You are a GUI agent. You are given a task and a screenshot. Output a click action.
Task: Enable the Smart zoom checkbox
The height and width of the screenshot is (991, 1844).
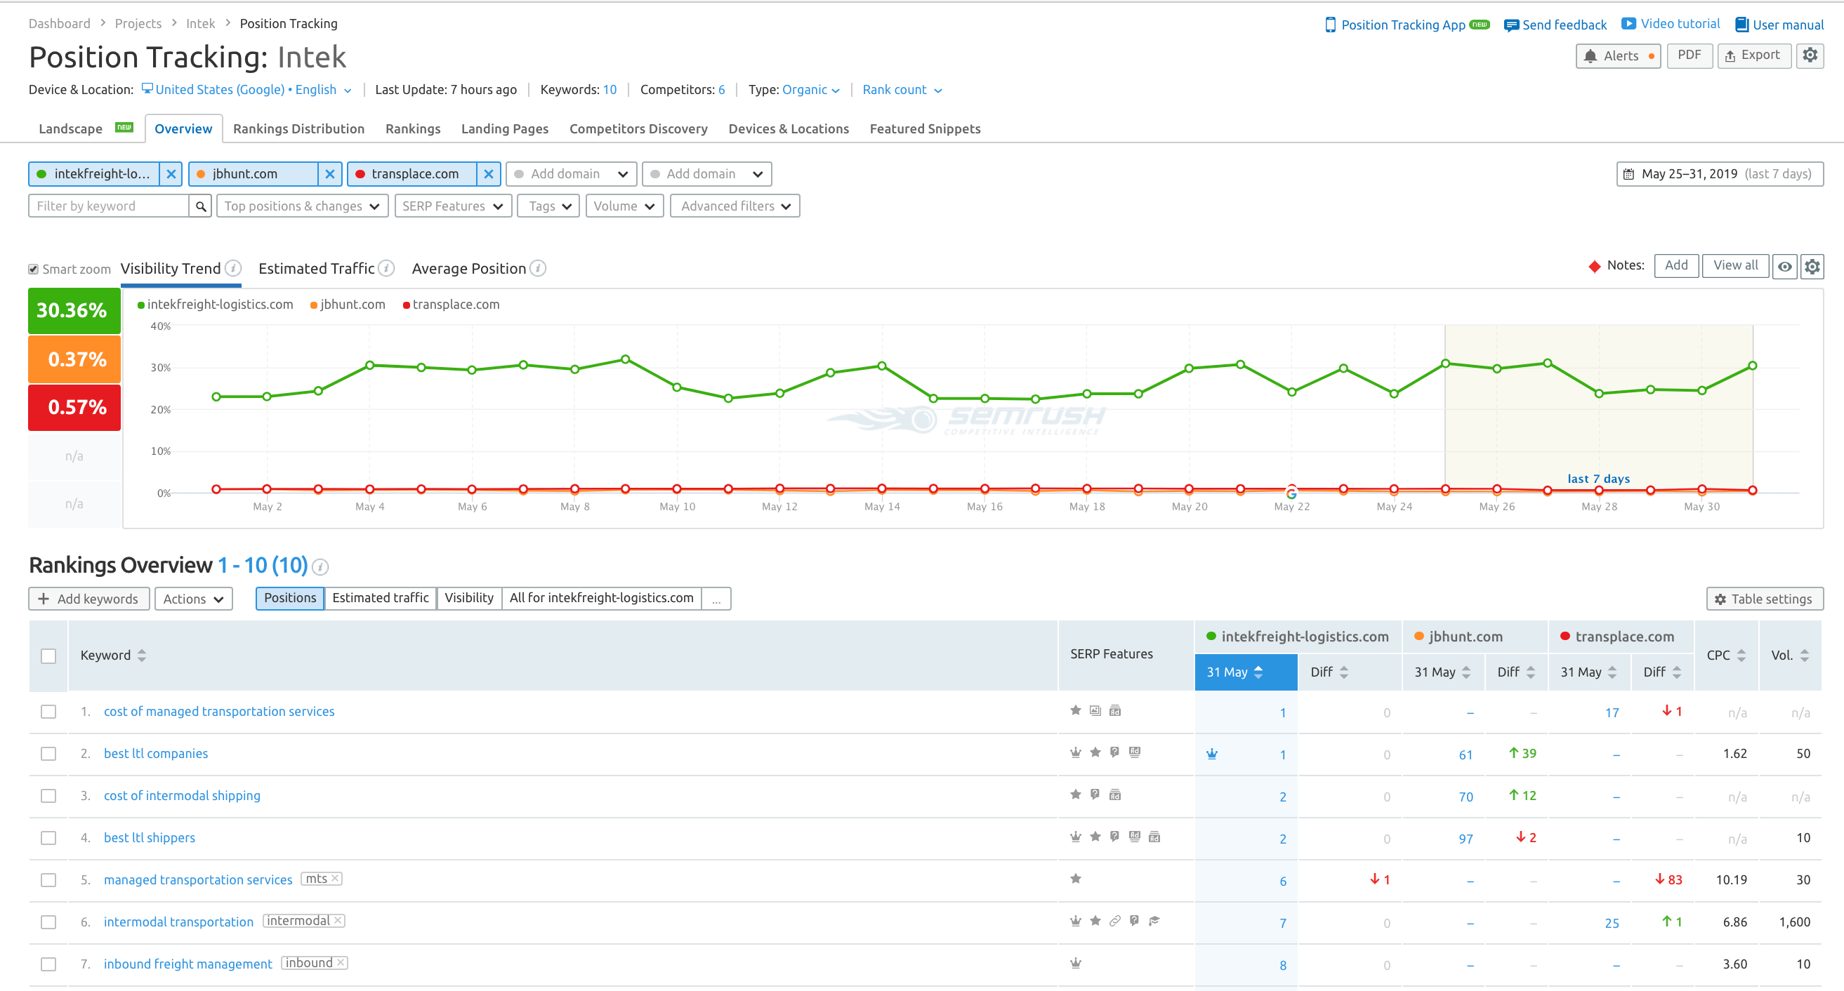(x=33, y=268)
